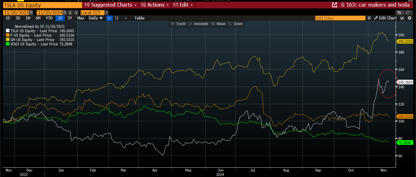Open the News overlay tool
The height and width of the screenshot is (177, 416).
(218, 24)
